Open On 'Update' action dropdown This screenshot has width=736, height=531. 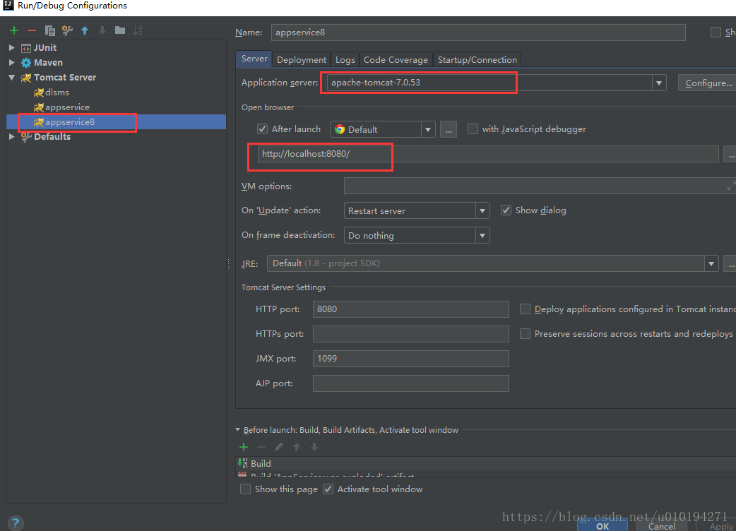click(x=482, y=210)
